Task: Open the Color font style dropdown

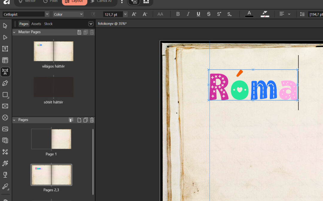Action: (68, 14)
